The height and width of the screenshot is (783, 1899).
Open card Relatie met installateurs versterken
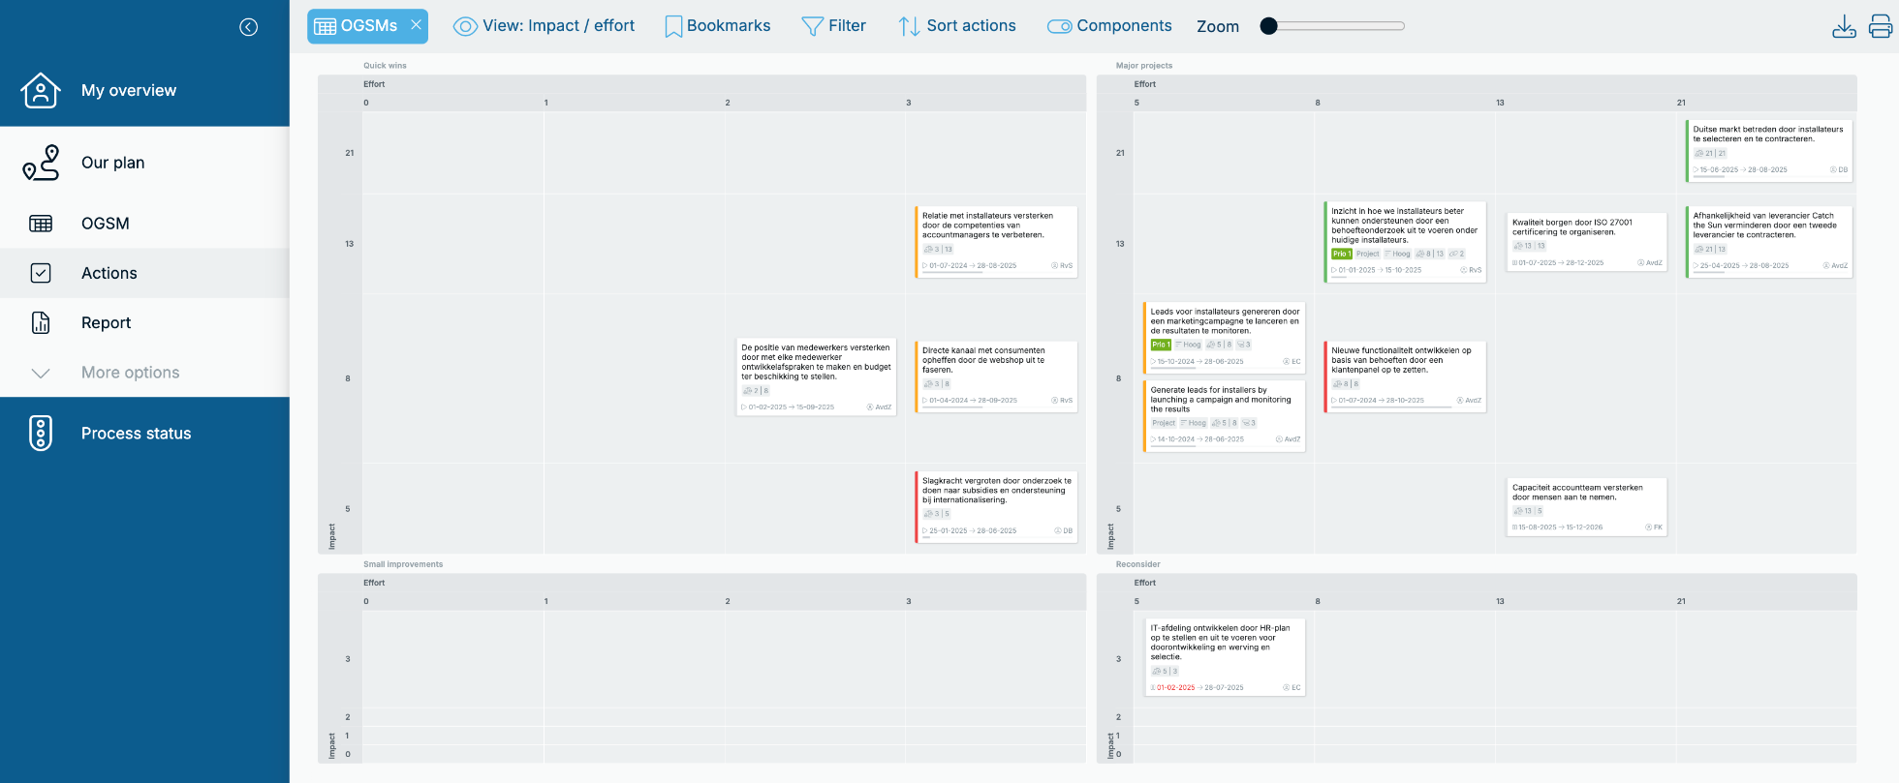pos(996,241)
